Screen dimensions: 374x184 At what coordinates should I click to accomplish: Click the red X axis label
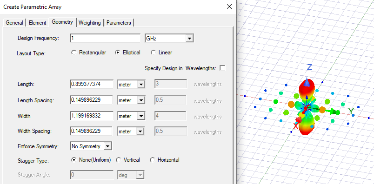click(295, 126)
